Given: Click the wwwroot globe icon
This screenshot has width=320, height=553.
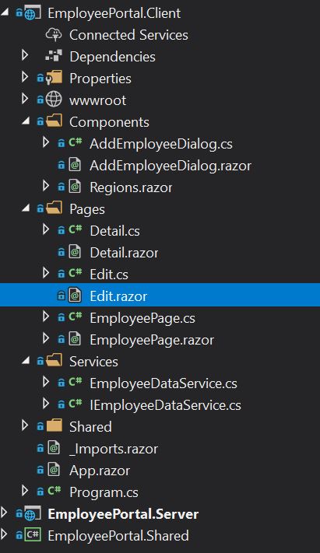Looking at the screenshot, I should click(54, 100).
